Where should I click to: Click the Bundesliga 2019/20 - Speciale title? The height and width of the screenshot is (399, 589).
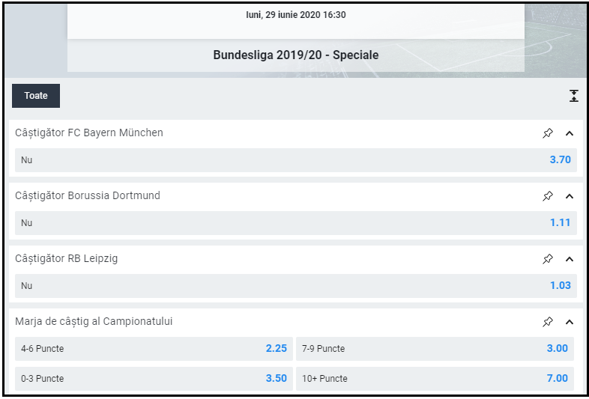pyautogui.click(x=295, y=55)
